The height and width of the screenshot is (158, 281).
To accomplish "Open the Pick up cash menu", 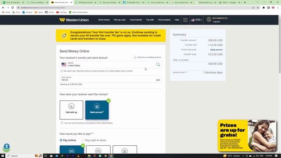I will 119,20.
